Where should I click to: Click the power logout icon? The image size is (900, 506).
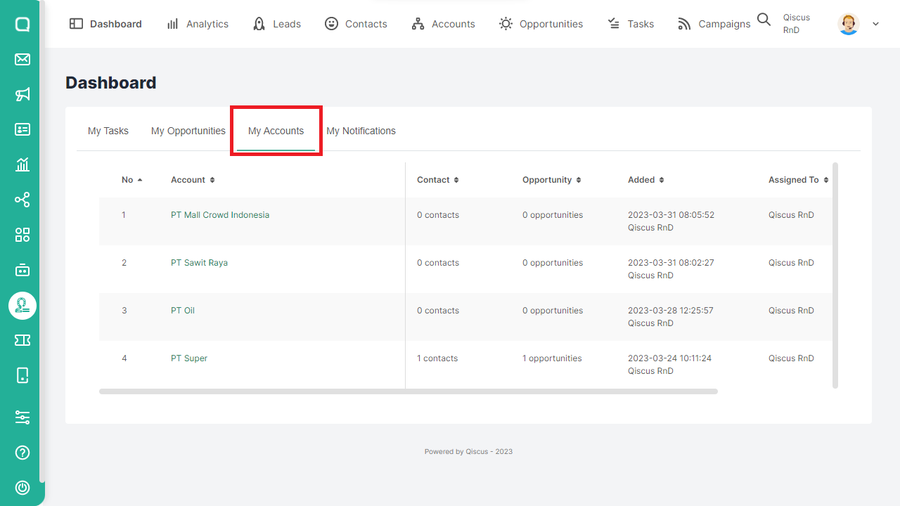click(22, 488)
